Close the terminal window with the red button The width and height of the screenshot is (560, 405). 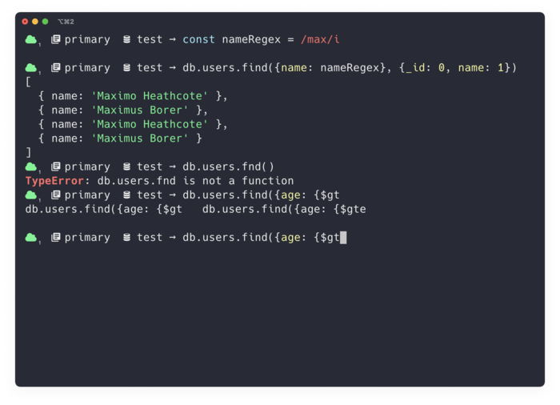point(25,22)
